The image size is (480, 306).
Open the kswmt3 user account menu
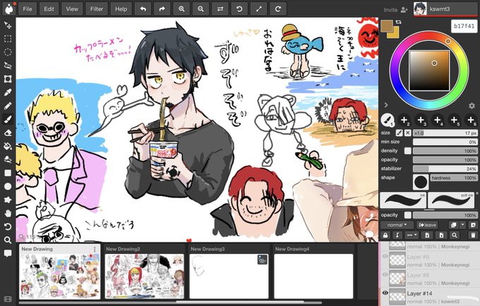coord(445,9)
